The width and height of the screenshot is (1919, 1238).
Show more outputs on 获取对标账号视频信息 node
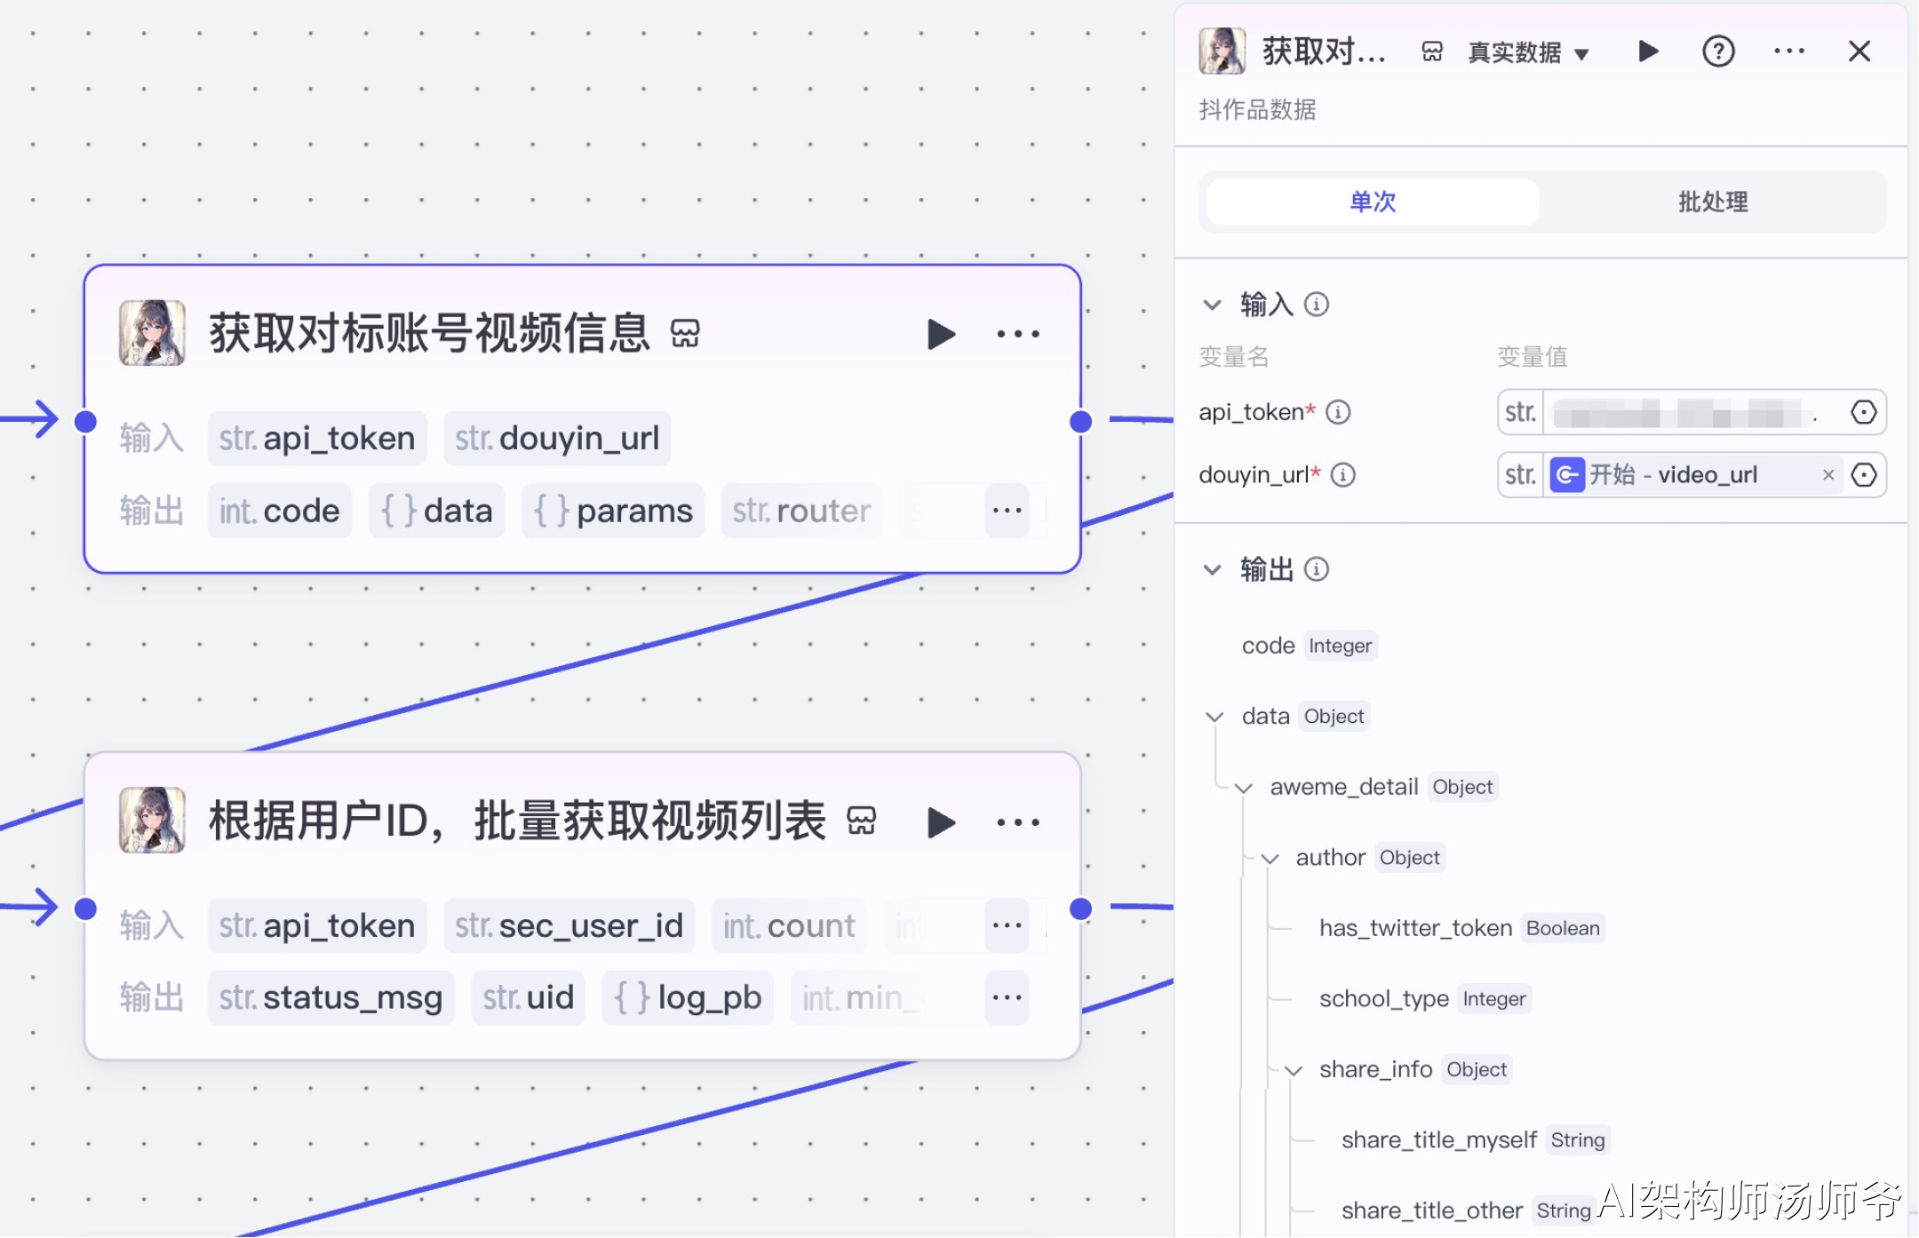[1007, 511]
